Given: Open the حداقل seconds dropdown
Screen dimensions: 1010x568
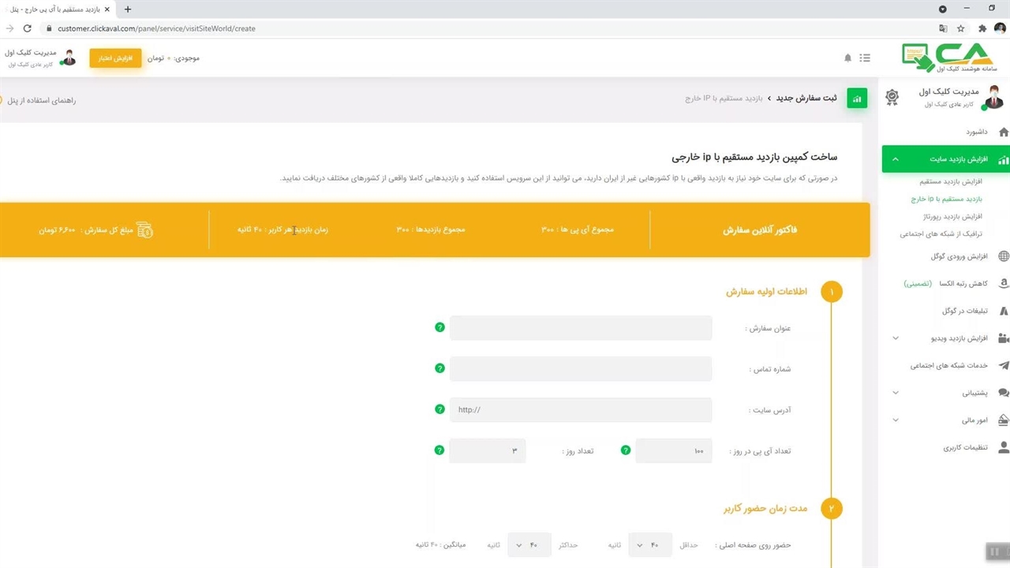Looking at the screenshot, I should pos(649,545).
